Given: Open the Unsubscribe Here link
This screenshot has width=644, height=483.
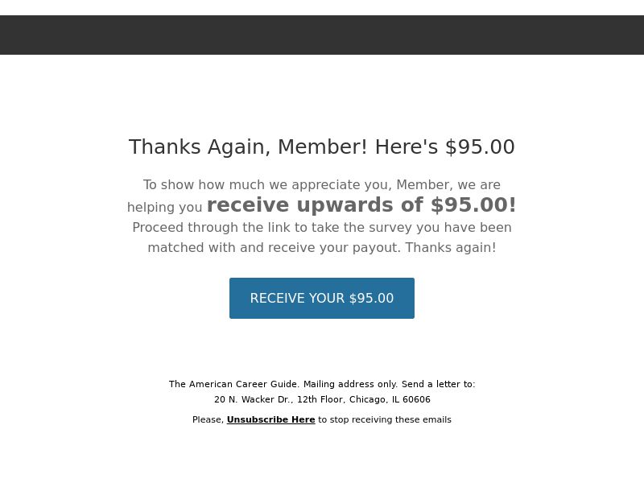Looking at the screenshot, I should 270,419.
